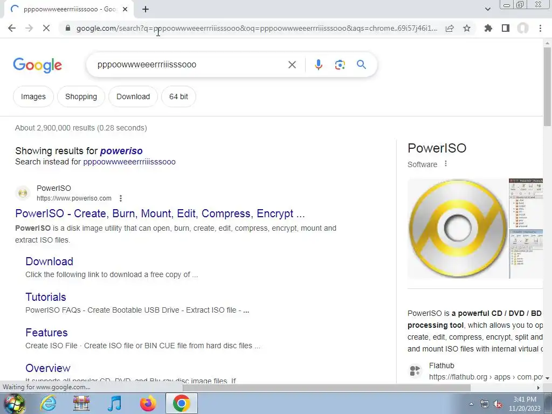The width and height of the screenshot is (552, 414).
Task: Click the Flathub icon
Action: [x=415, y=371]
